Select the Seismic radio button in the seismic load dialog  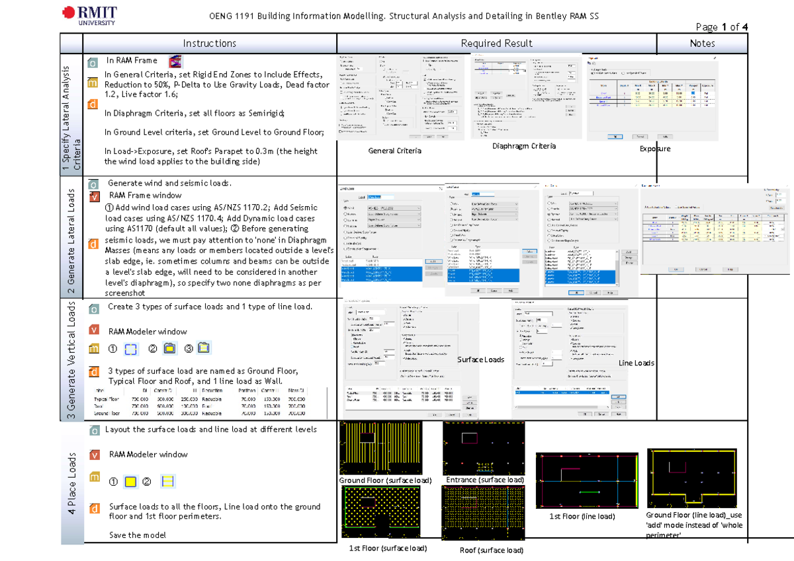(x=451, y=209)
